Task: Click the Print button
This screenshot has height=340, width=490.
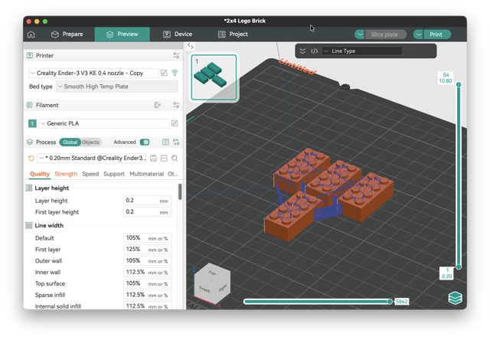Action: (x=437, y=34)
